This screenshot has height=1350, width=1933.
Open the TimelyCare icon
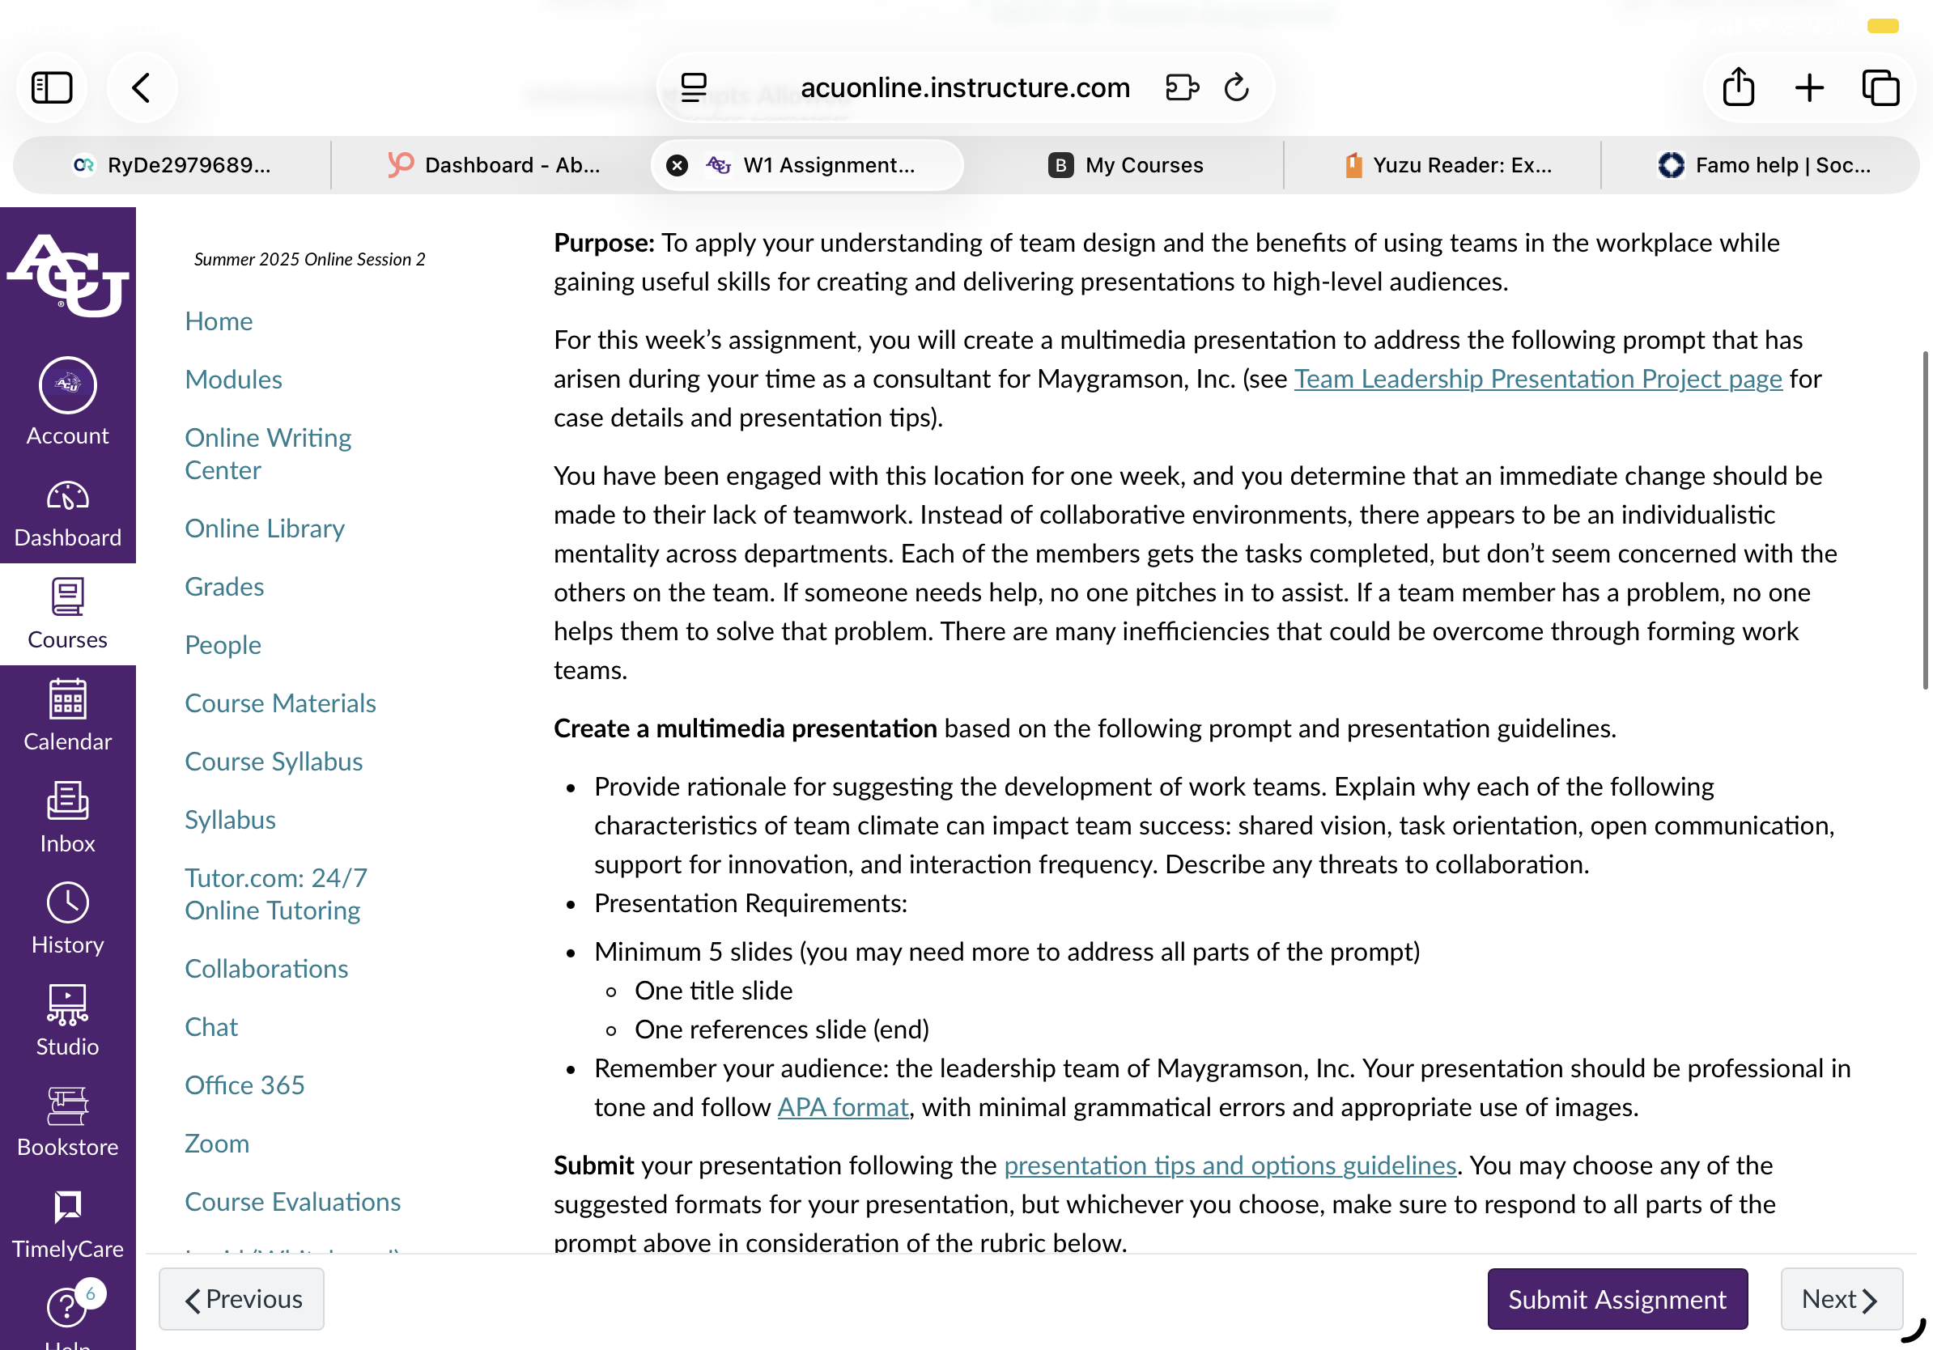(x=67, y=1207)
